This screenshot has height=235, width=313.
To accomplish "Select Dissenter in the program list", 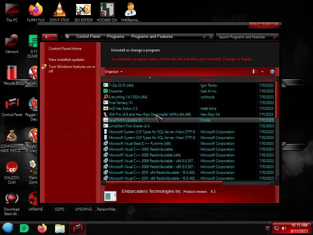I will [x=188, y=91].
